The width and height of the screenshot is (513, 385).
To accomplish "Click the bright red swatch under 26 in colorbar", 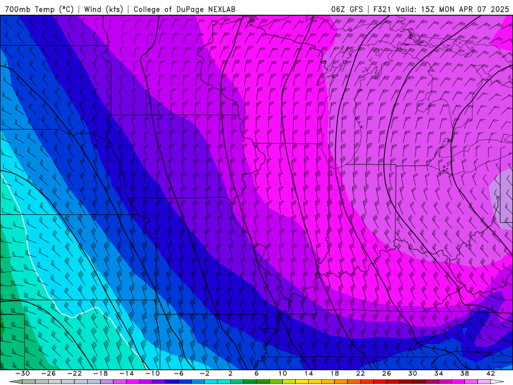I will [380, 382].
